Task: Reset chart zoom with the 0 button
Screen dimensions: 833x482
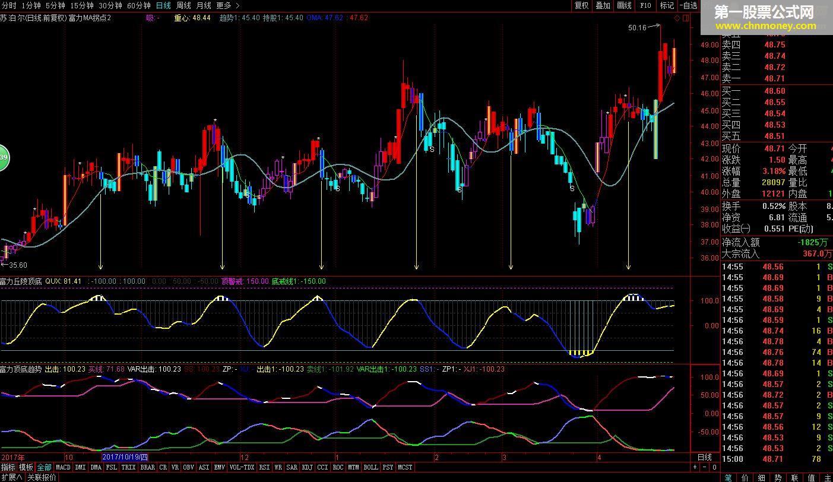Action: pos(714,467)
